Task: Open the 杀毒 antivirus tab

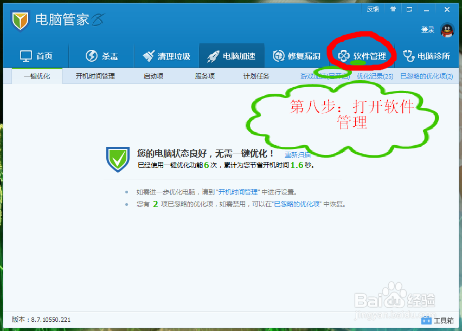Action: 102,56
